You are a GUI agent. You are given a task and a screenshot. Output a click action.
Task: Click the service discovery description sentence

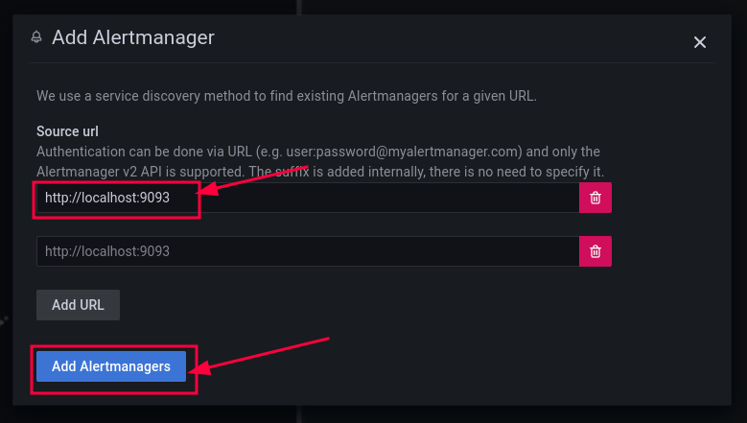[x=286, y=96]
